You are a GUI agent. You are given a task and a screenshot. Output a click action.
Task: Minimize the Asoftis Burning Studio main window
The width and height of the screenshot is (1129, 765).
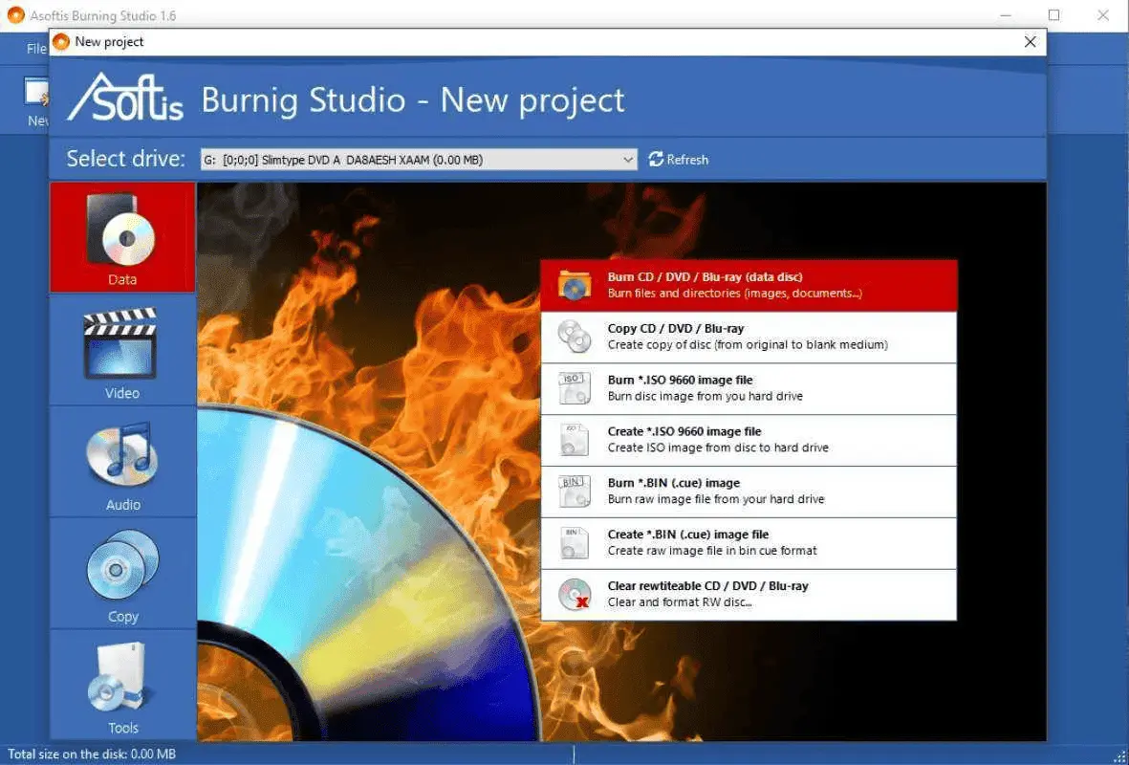point(1006,15)
